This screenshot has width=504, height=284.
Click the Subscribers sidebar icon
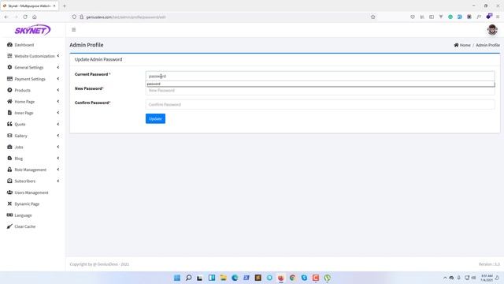tap(9, 181)
